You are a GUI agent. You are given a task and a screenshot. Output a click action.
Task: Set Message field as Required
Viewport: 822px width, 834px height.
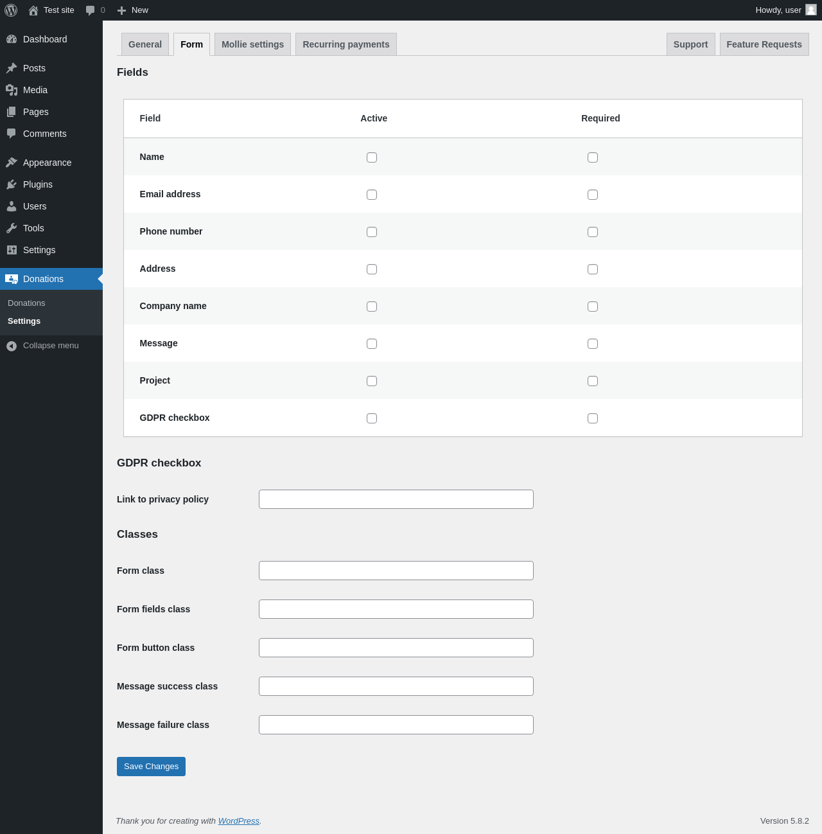point(593,344)
